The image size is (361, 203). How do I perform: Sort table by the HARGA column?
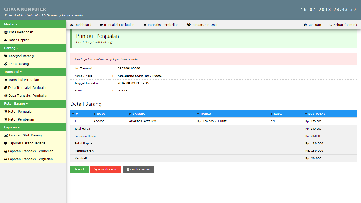tap(206, 114)
